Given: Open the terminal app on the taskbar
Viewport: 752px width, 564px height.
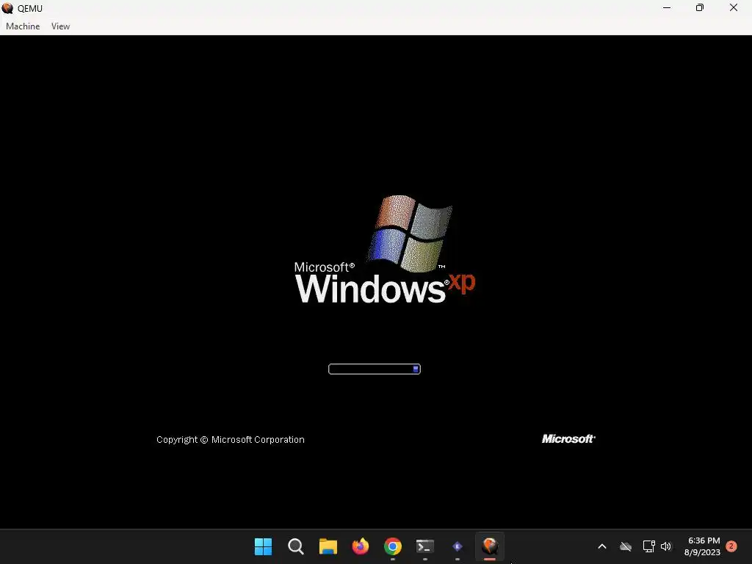Looking at the screenshot, I should 425,546.
